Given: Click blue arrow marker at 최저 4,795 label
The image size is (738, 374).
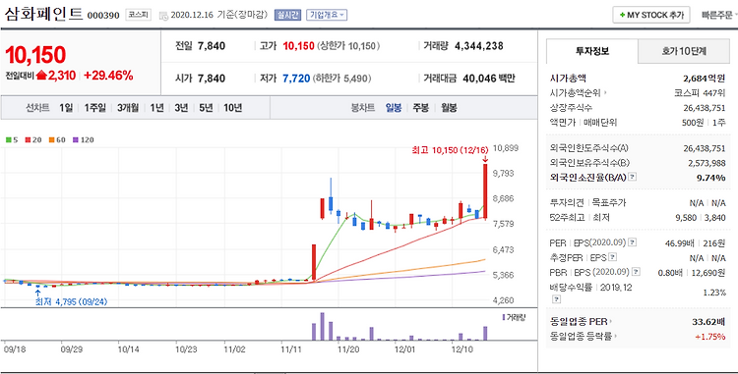Looking at the screenshot, I should pos(37,293).
